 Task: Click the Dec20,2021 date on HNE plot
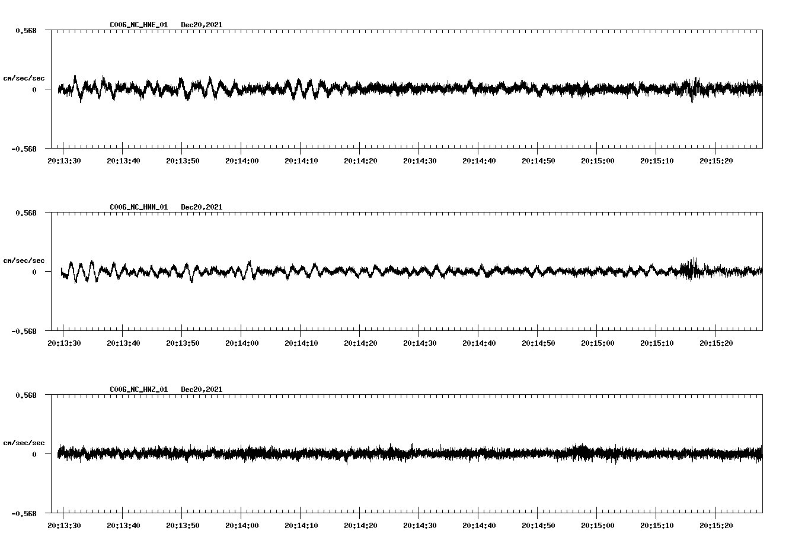(202, 25)
